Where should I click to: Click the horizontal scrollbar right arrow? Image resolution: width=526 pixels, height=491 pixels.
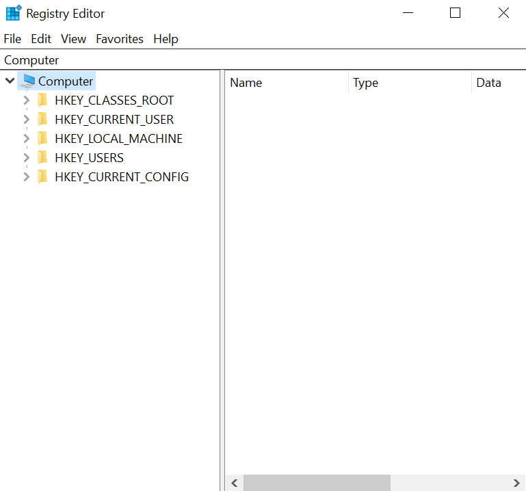516,483
